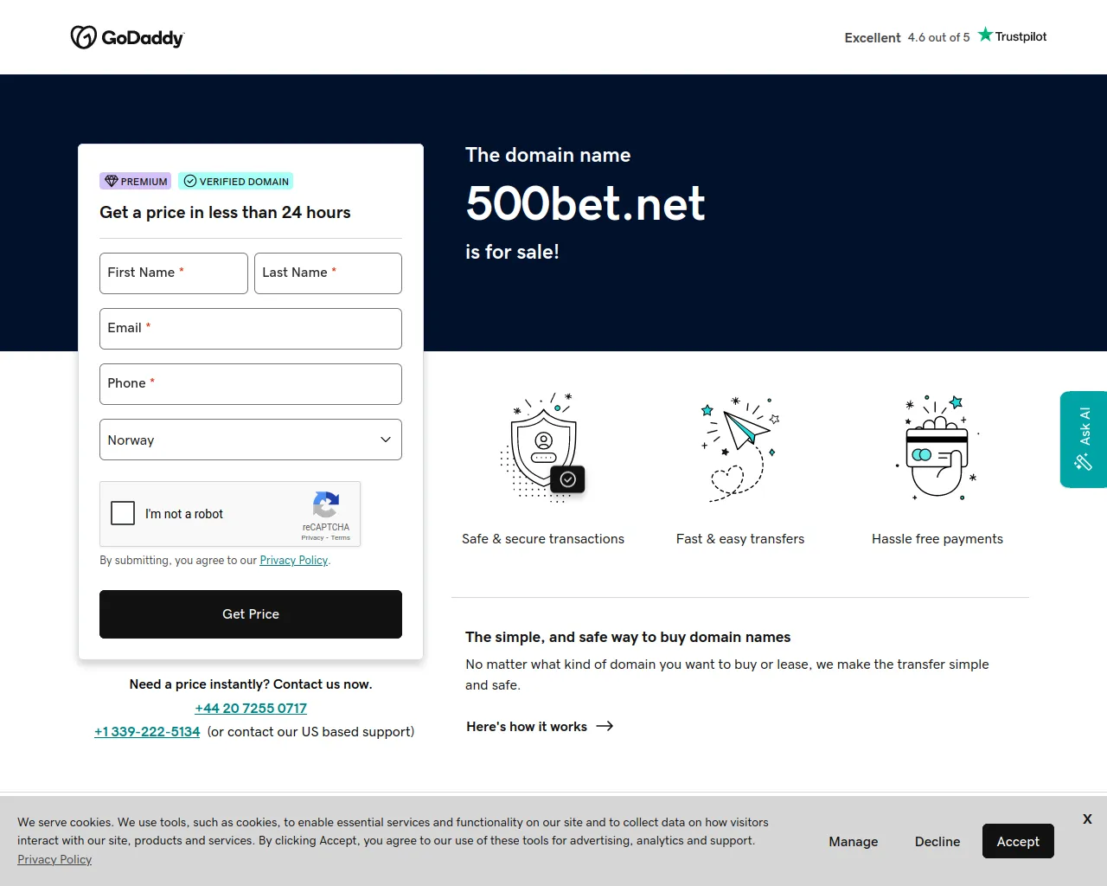Click the arrow next to Here's how it works
Screen dimensions: 1107x886
[605, 726]
